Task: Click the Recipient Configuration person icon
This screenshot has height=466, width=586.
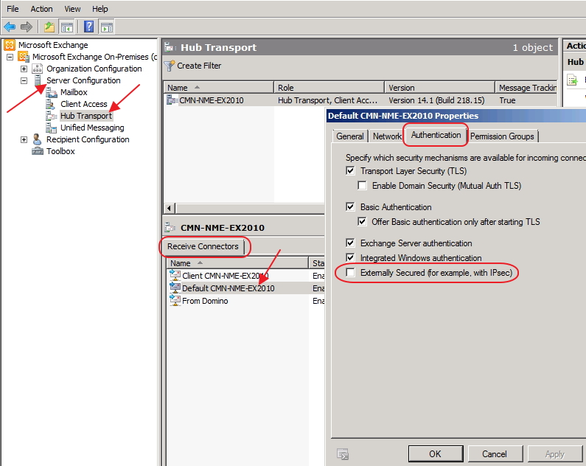Action: (x=37, y=139)
